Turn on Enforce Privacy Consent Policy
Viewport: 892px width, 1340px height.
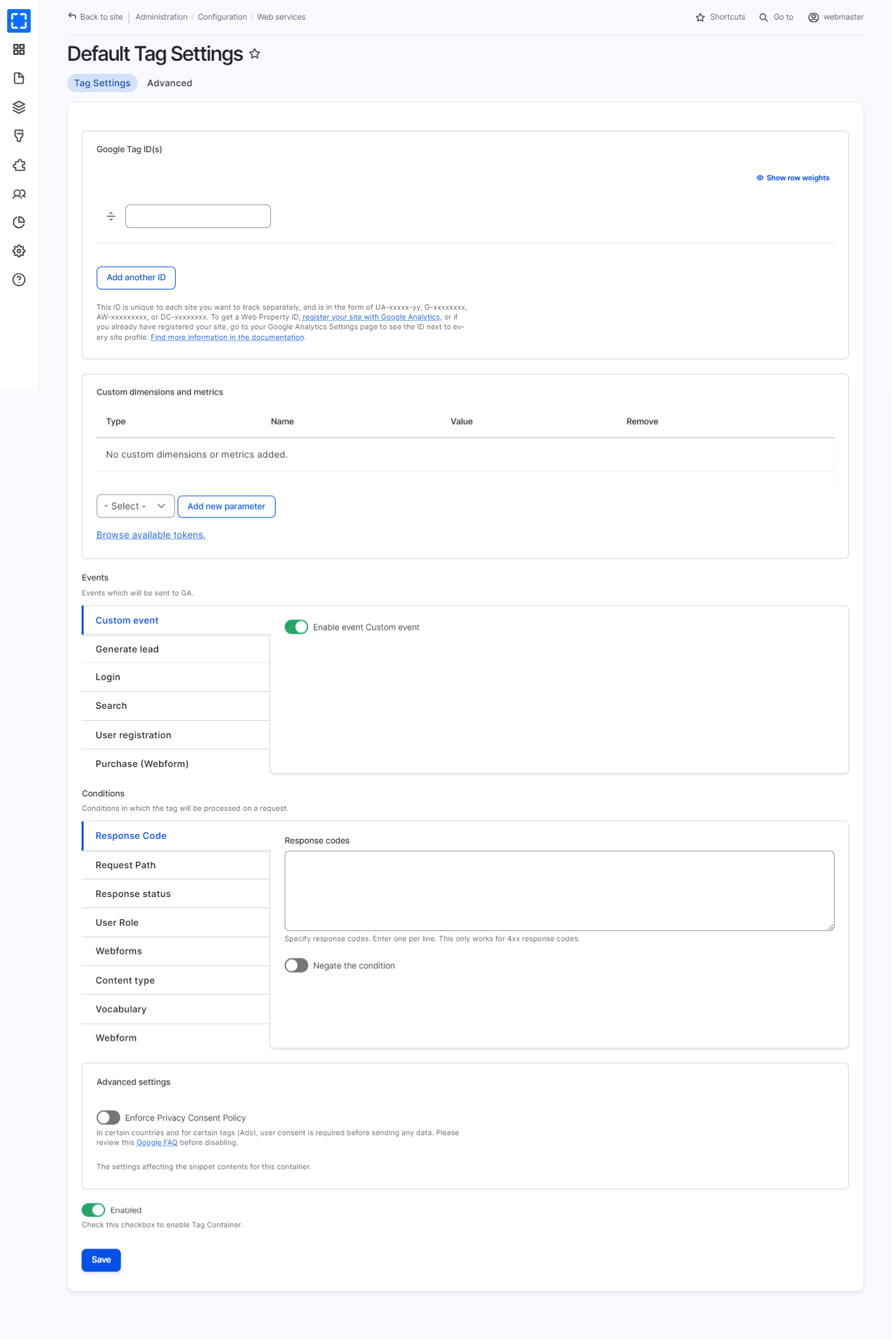108,1118
